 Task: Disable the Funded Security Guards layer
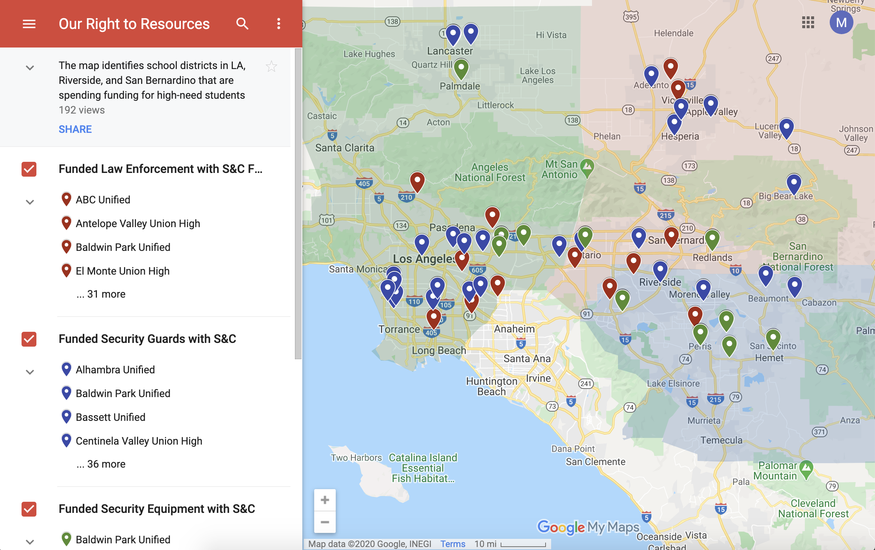(29, 339)
